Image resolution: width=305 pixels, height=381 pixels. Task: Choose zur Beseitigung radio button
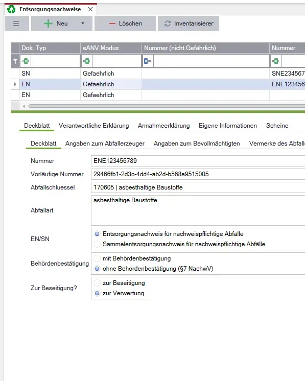[97, 283]
